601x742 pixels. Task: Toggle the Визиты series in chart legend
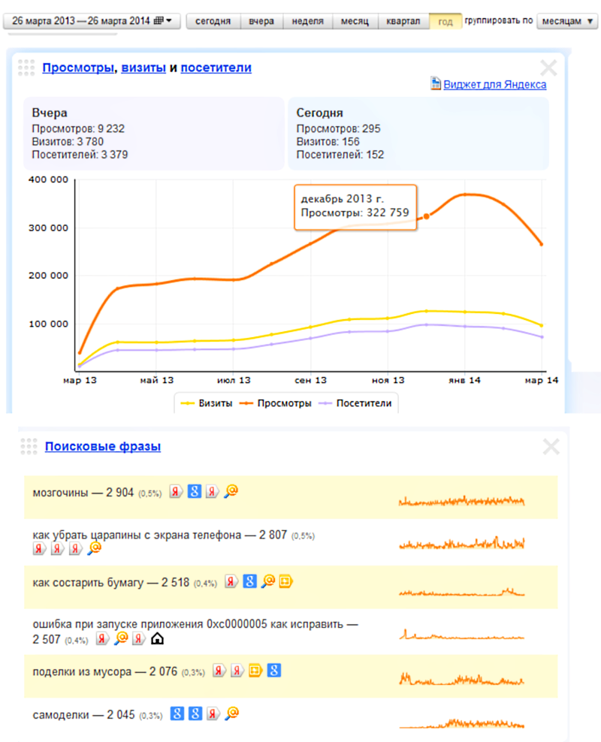(x=207, y=403)
